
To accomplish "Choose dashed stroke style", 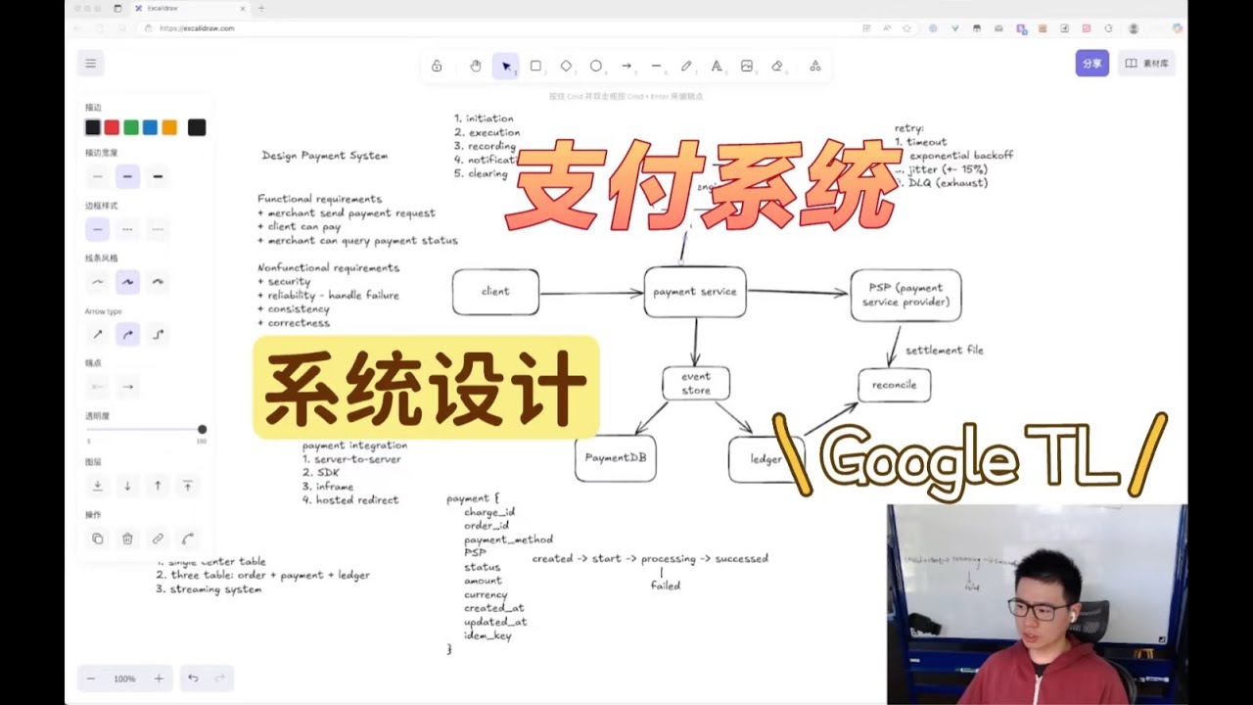I will click(x=127, y=230).
